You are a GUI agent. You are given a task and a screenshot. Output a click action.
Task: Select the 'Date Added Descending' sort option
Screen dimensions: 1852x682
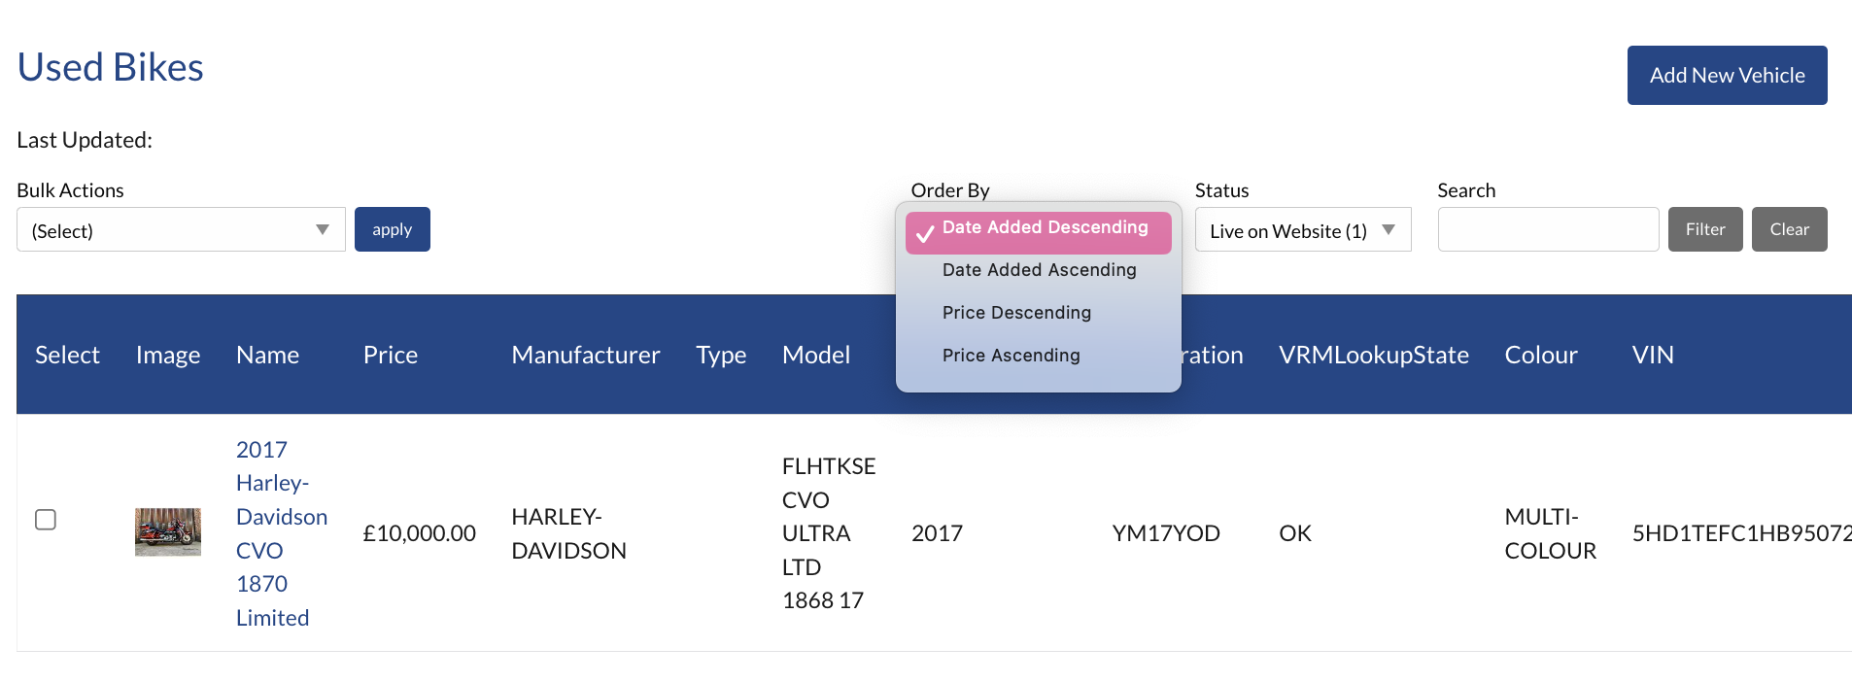pos(1044,227)
